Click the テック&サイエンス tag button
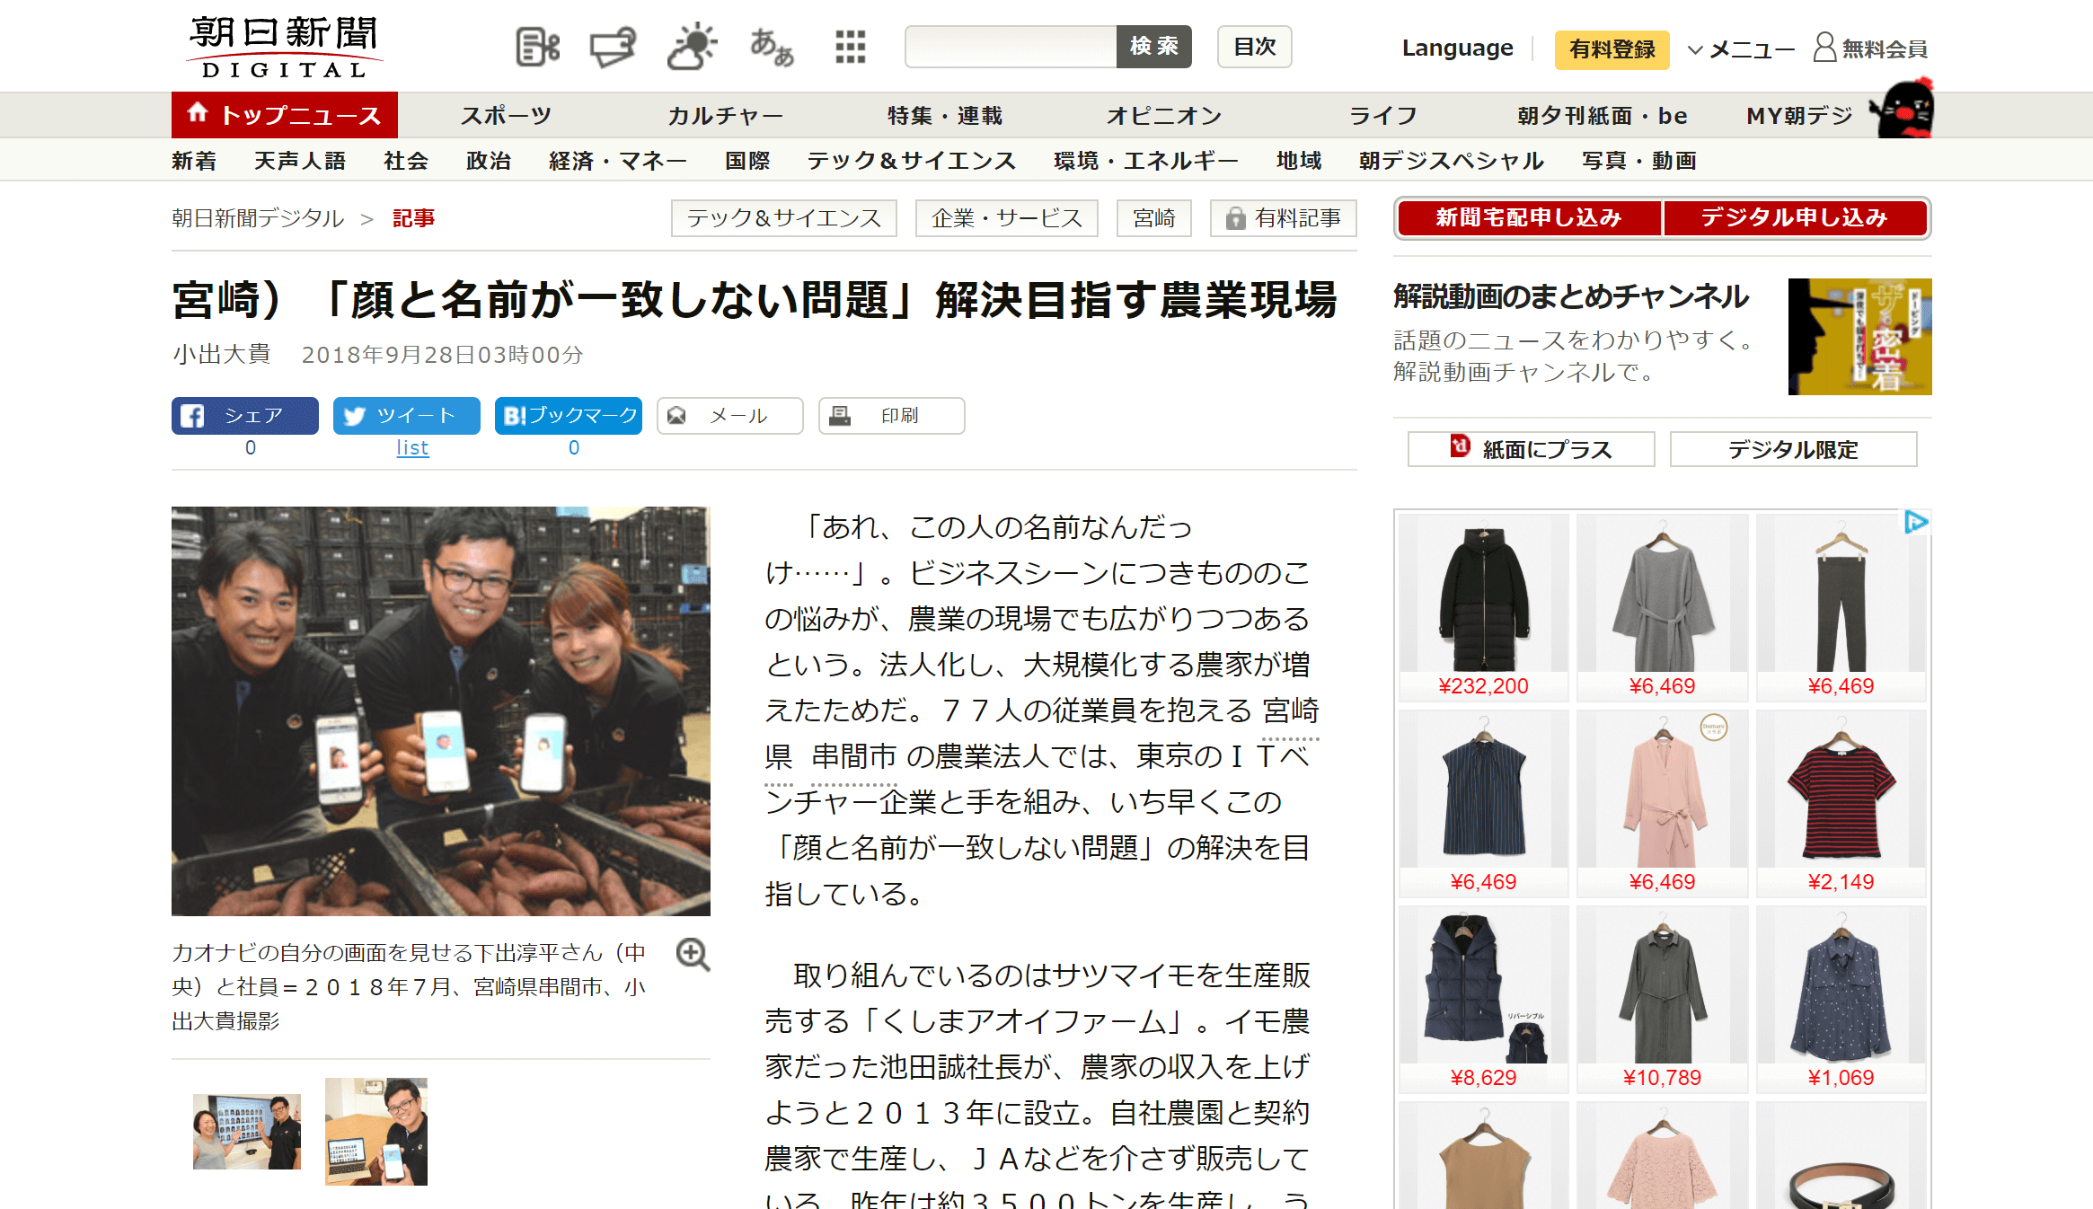This screenshot has width=2093, height=1209. tap(783, 218)
